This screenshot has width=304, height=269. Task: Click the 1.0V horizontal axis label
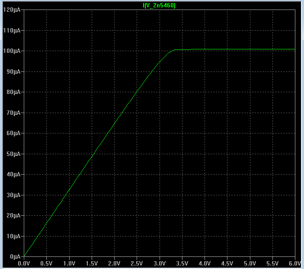click(x=69, y=263)
